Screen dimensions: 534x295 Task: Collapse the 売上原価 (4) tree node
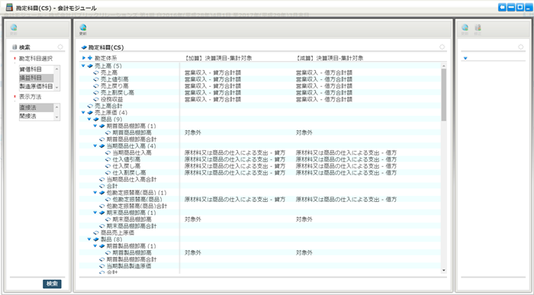(83, 112)
